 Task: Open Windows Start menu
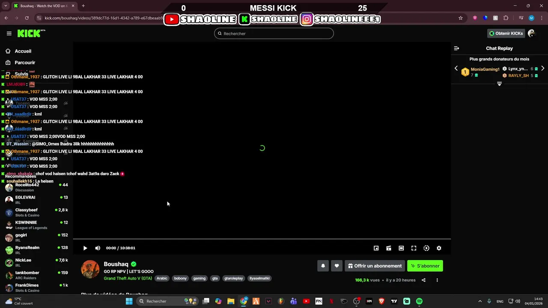coord(129,301)
